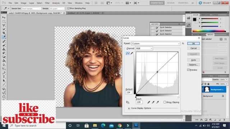
Task: Activate the on-image adjustment hand tool in Curves
Action: [128, 102]
